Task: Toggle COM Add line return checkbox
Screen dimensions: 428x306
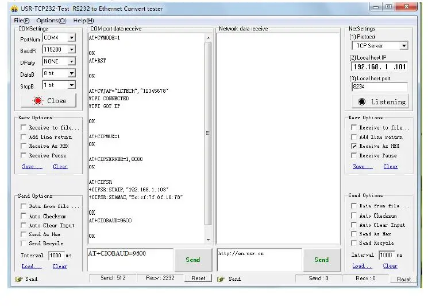Action: tap(24, 136)
